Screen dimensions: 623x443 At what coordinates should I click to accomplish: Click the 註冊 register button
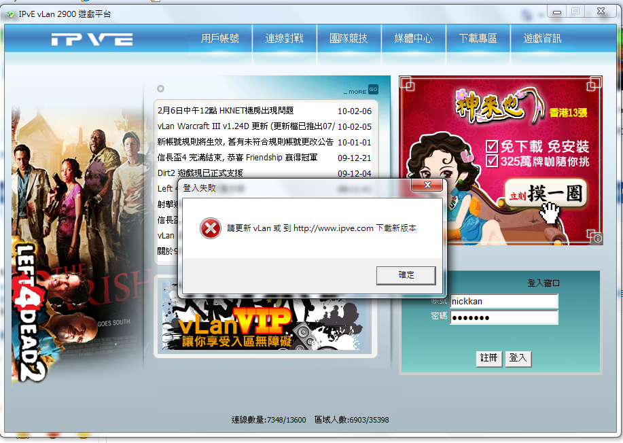tap(488, 358)
